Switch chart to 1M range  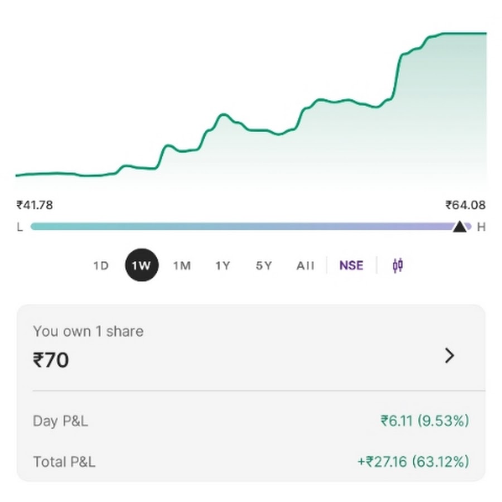click(182, 266)
